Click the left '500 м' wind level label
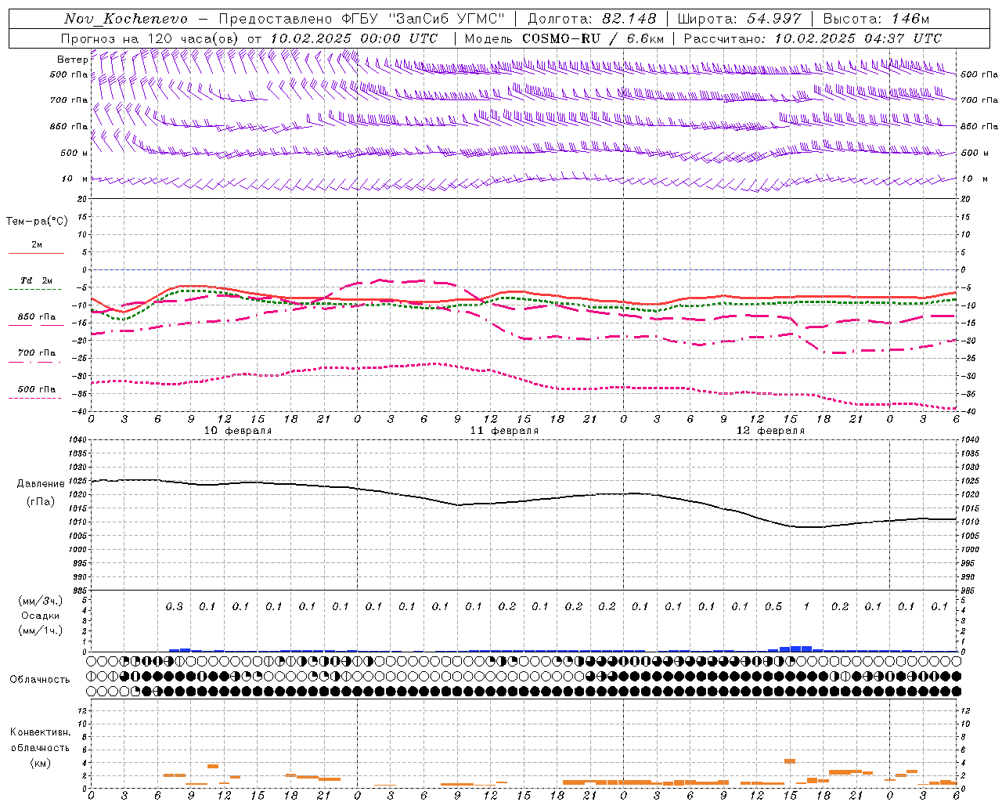 [x=74, y=153]
